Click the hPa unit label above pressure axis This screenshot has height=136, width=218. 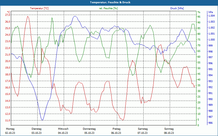[211, 12]
